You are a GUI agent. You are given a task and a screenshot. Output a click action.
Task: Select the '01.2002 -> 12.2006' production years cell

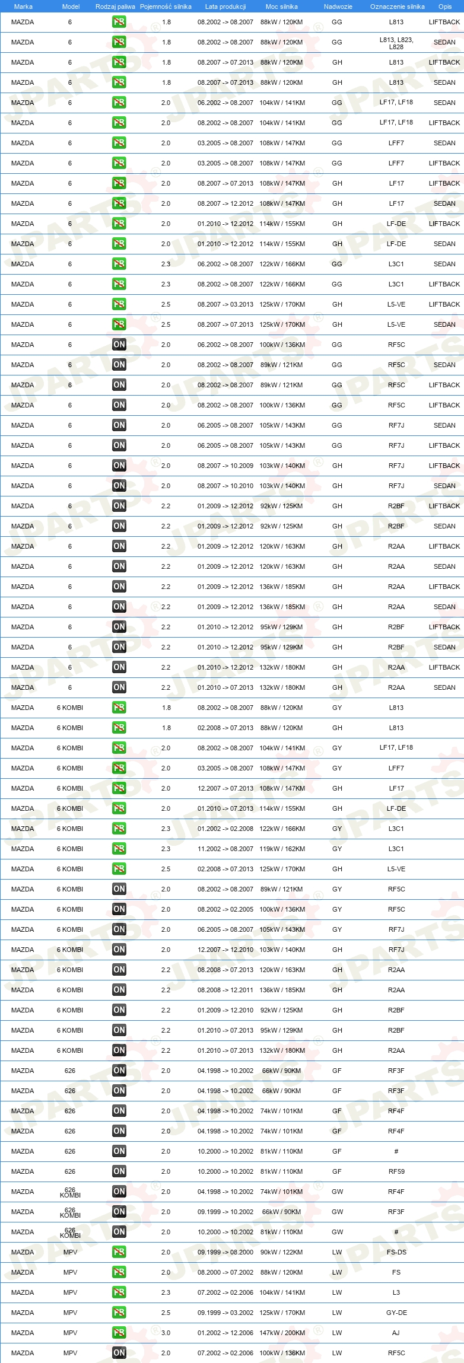pyautogui.click(x=225, y=1333)
